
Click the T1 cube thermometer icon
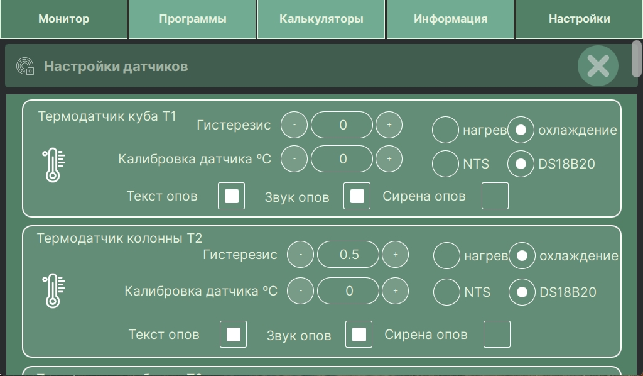point(53,165)
